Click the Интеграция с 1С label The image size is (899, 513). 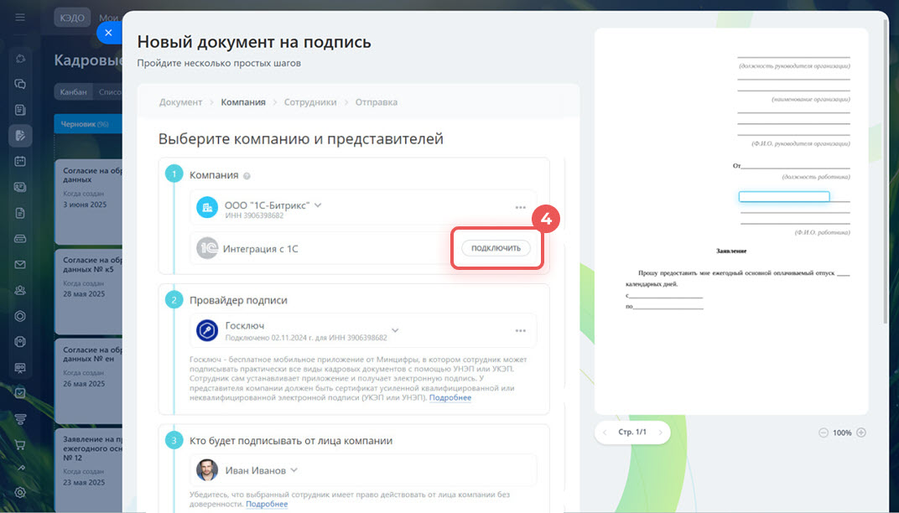pos(260,249)
